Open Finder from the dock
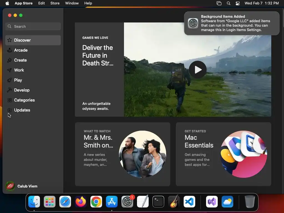Screen dimensions: 284x213 pos(34,202)
